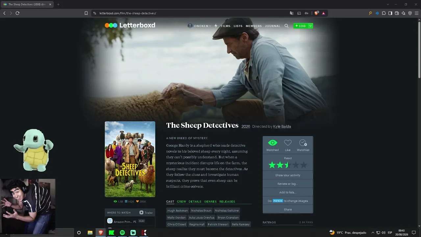Open the Kick app on taskbar
Screen dimensions: 421x237
111,233
